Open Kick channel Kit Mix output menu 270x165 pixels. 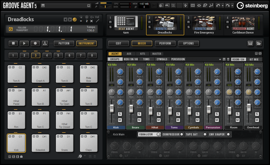(x=116, y=65)
